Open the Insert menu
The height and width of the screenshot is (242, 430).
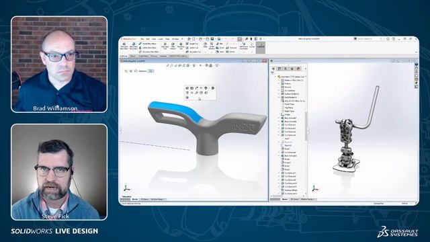[161, 39]
